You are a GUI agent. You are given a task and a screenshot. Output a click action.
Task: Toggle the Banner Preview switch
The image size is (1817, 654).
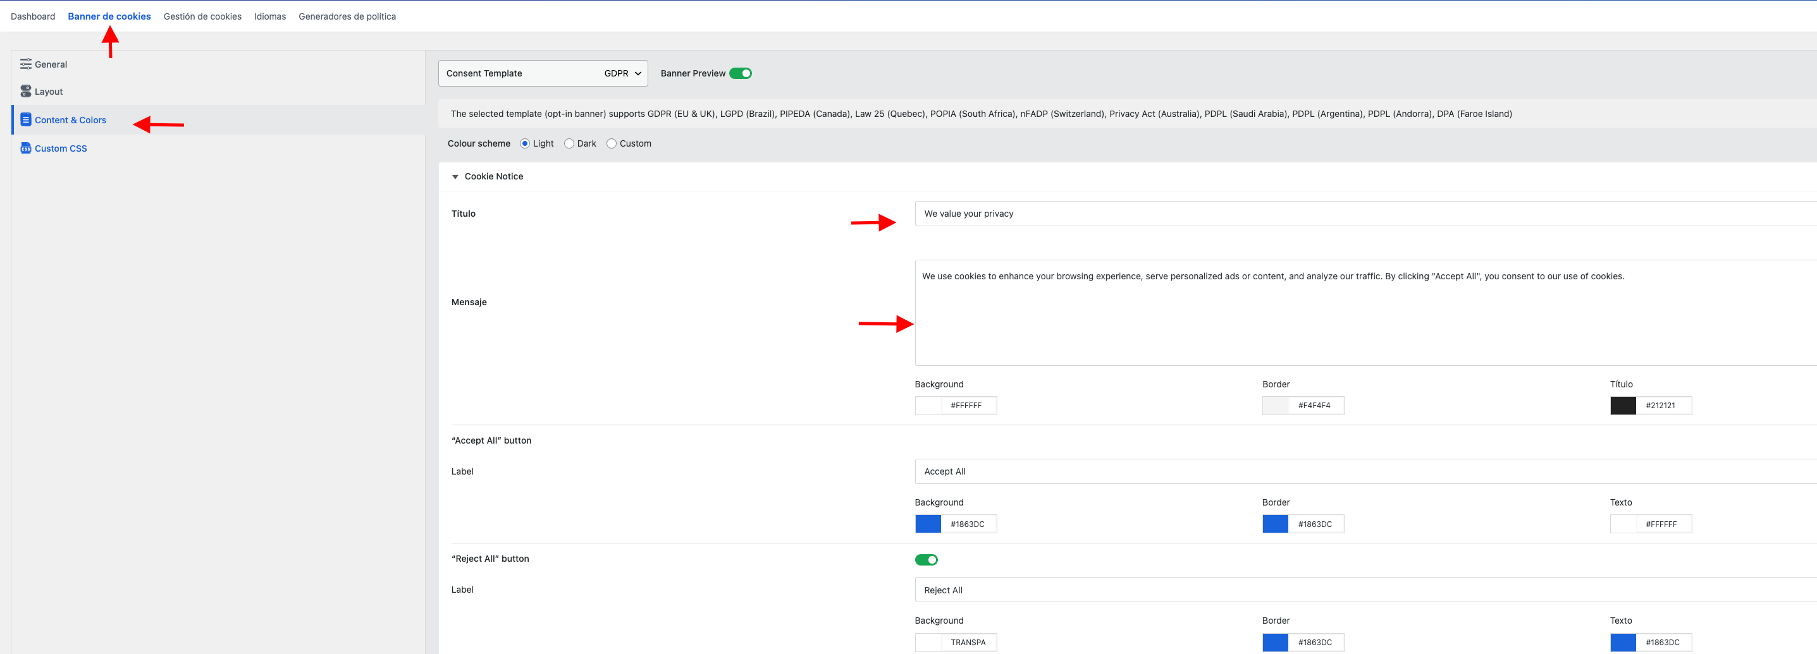[x=741, y=73]
